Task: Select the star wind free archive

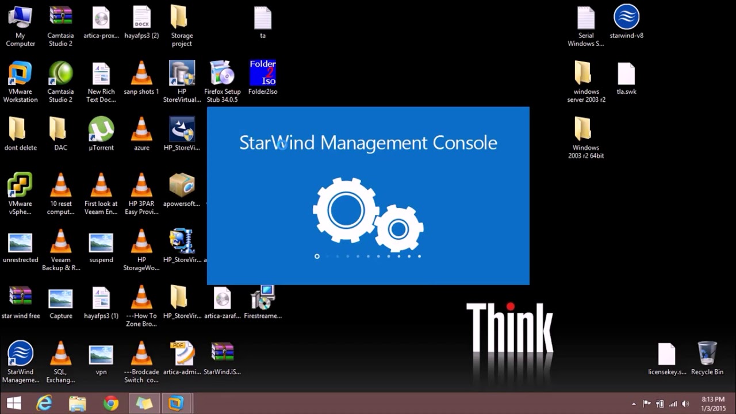Action: pos(20,302)
